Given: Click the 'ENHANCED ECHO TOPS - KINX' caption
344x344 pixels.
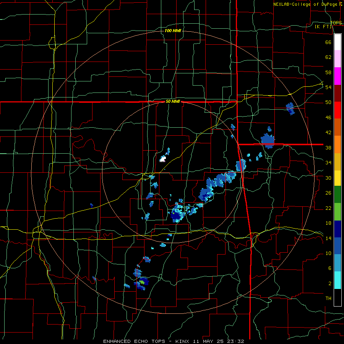Looking at the screenshot, I should pyautogui.click(x=147, y=341).
